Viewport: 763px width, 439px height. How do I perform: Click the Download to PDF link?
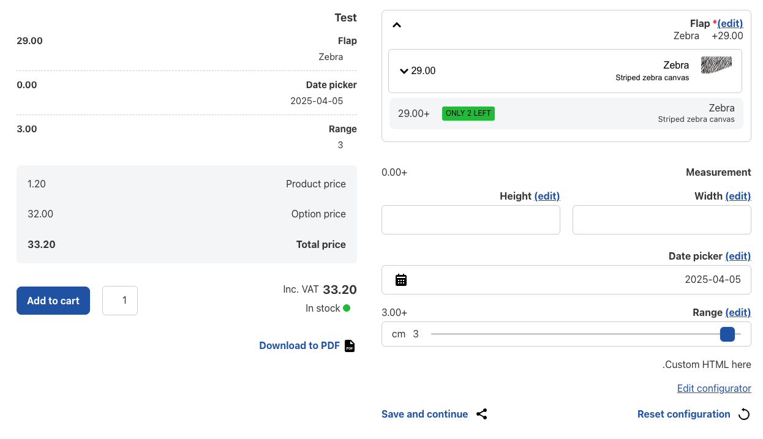coord(299,346)
